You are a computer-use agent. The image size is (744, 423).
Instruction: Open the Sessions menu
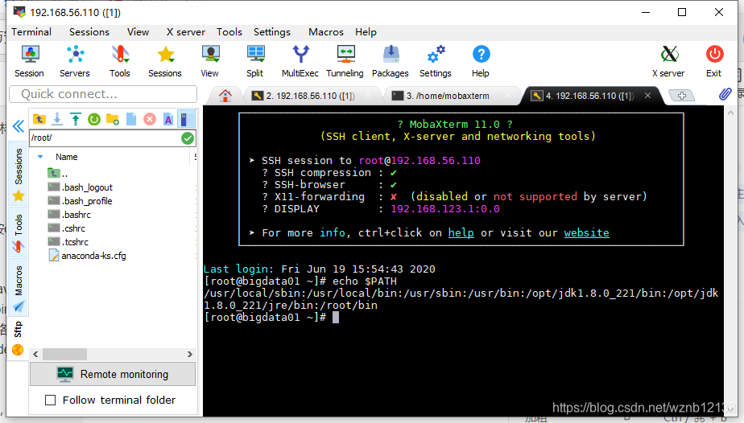(x=89, y=32)
